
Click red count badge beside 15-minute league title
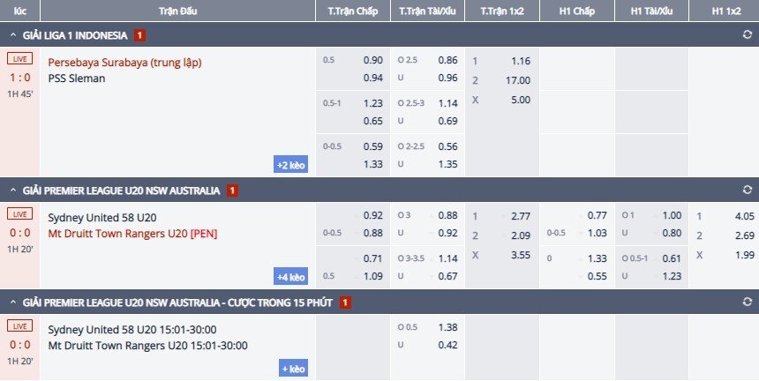[345, 303]
